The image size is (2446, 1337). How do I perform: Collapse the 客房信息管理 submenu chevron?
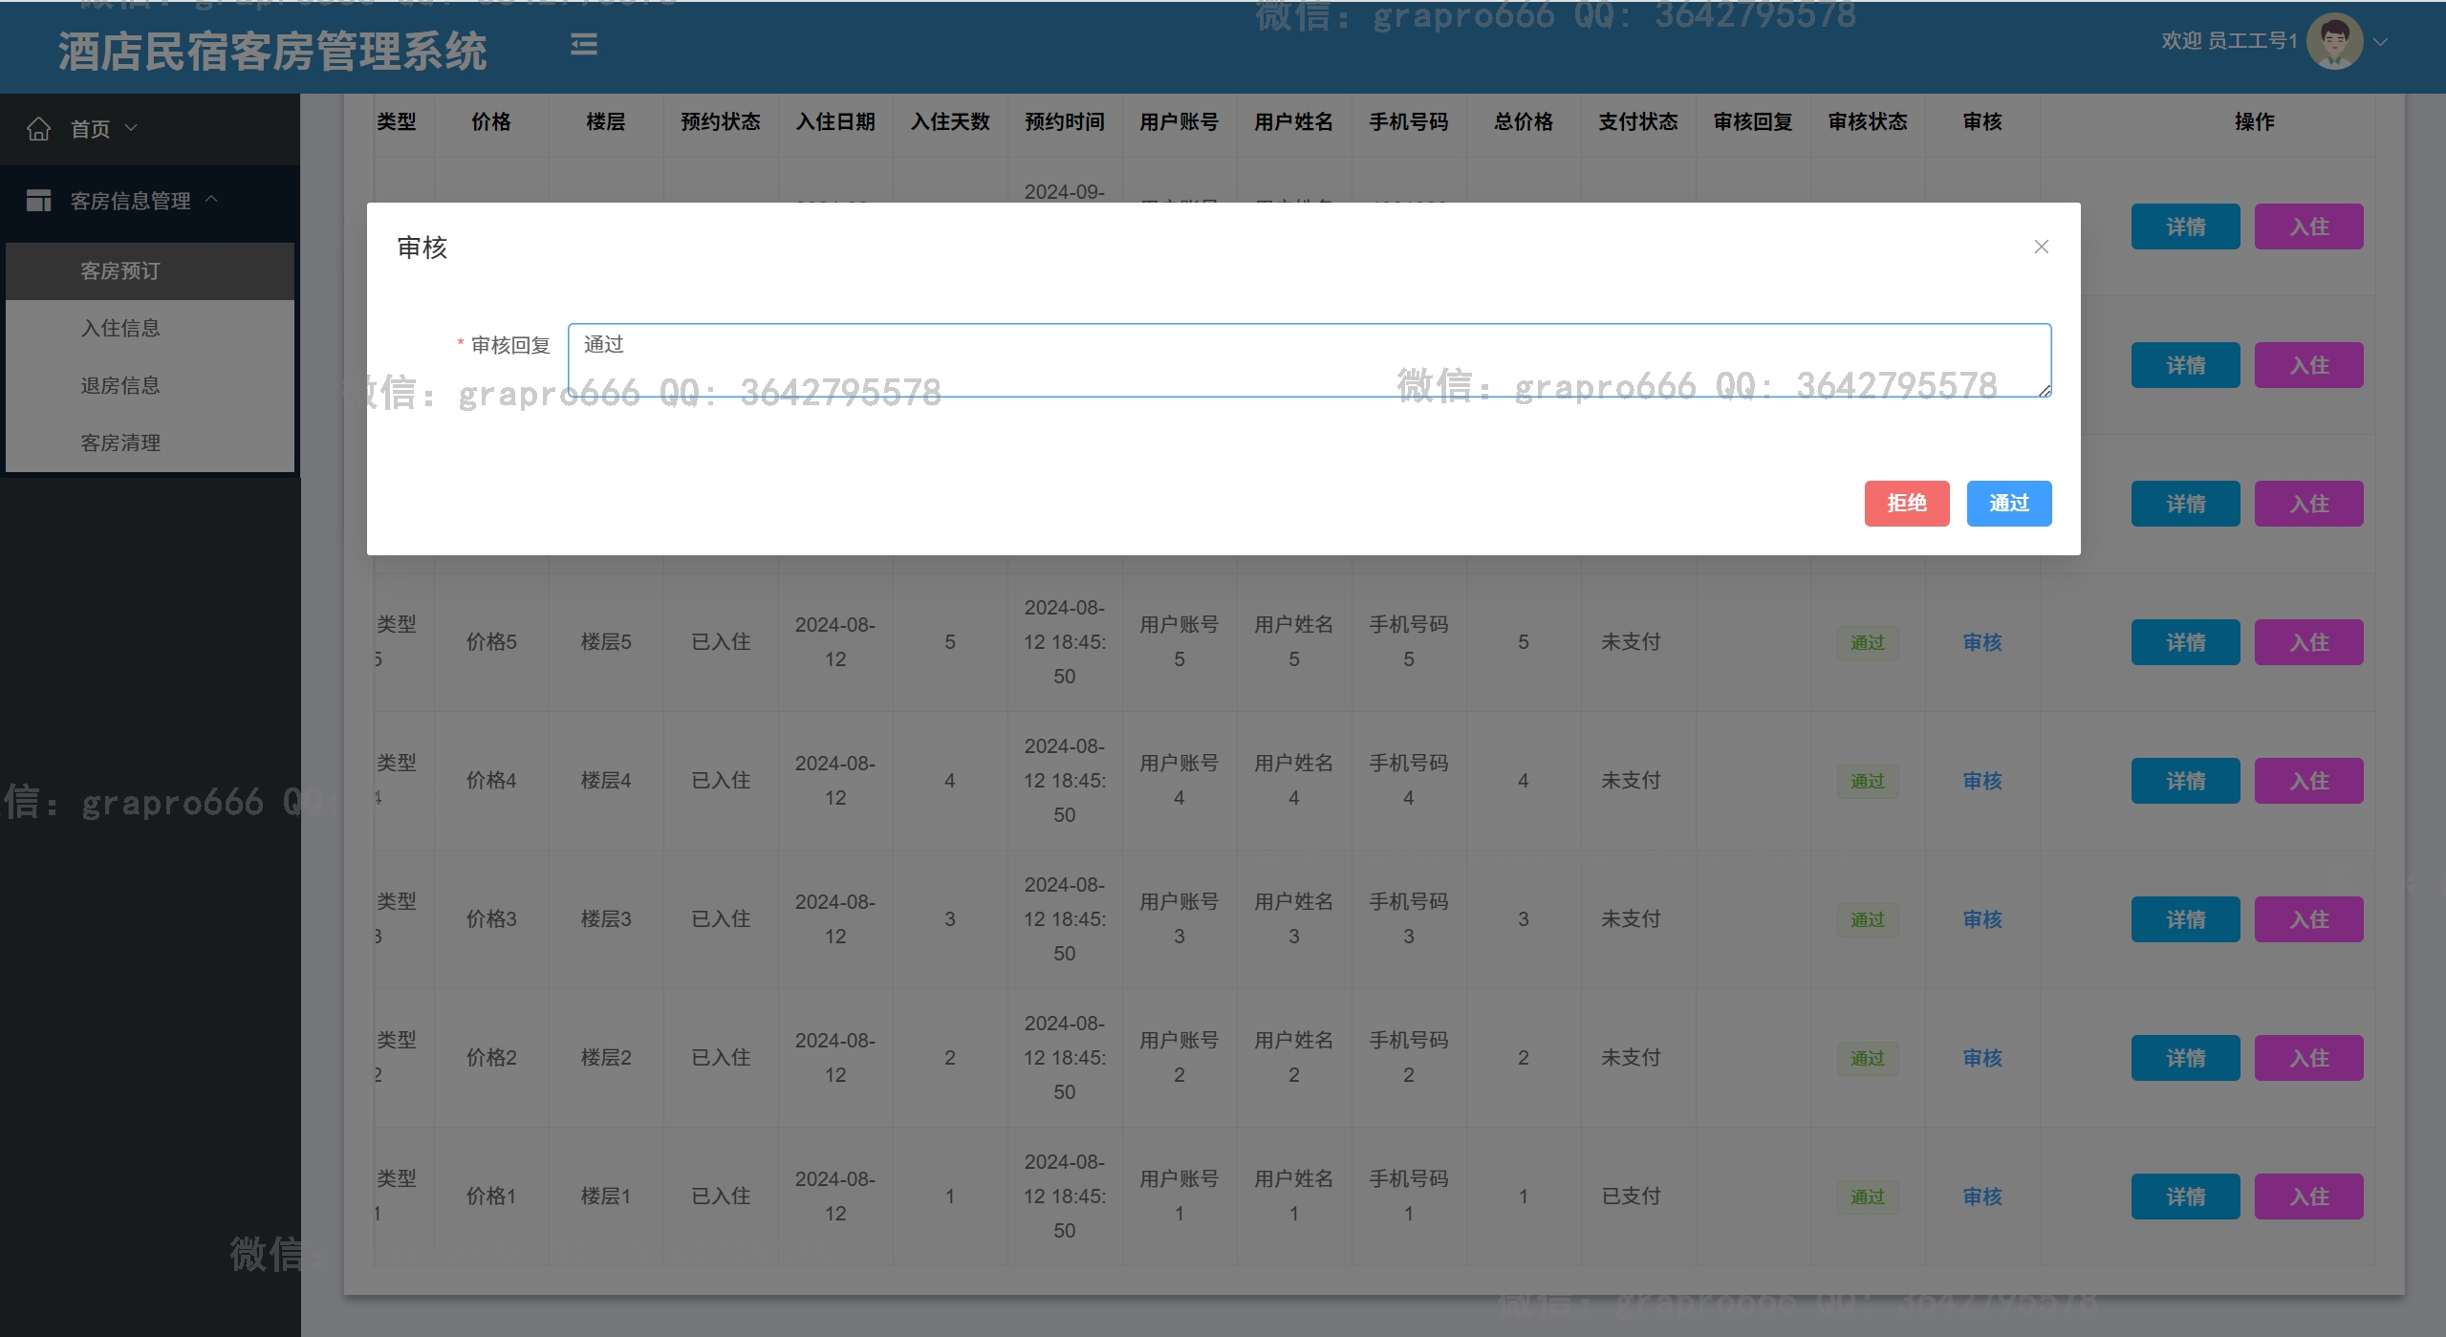tap(212, 199)
